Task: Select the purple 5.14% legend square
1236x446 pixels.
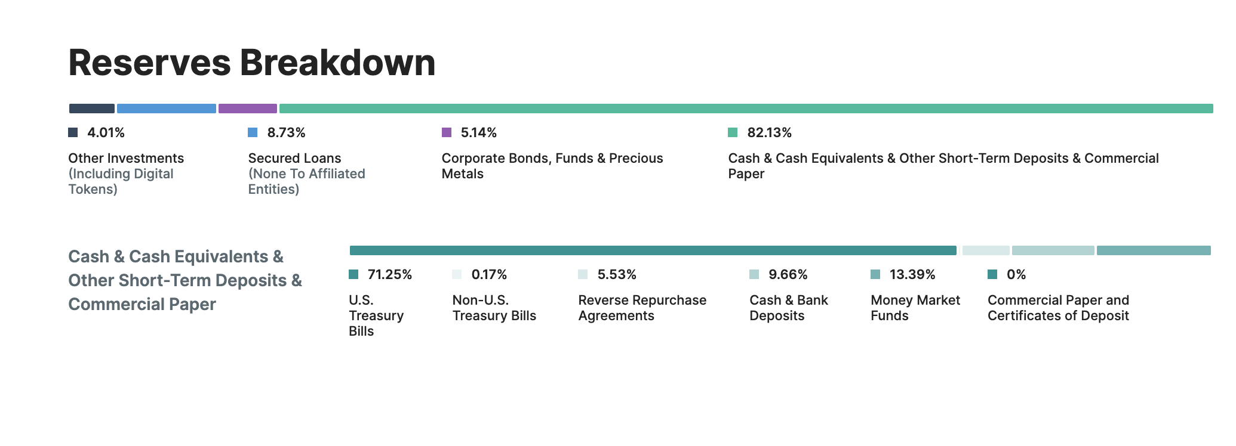Action: coord(447,132)
